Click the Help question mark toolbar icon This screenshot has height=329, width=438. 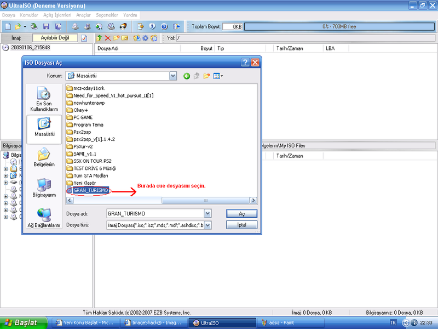click(164, 26)
